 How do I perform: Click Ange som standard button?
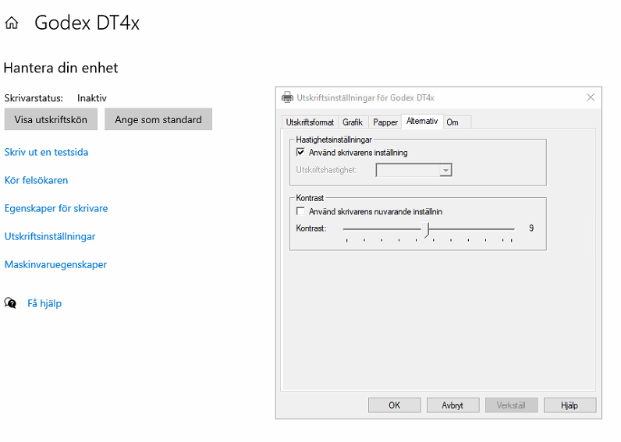pos(158,119)
